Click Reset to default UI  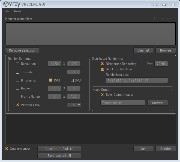[x=59, y=149]
